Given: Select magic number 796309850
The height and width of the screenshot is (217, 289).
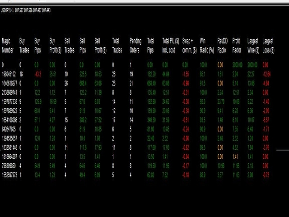Looking at the screenshot, I should pos(9,166).
